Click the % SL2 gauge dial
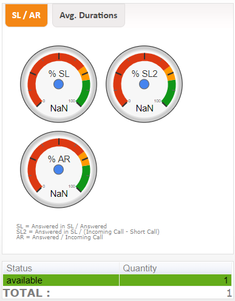Image resolution: width=235 pixels, height=301 pixels. pyautogui.click(x=144, y=84)
